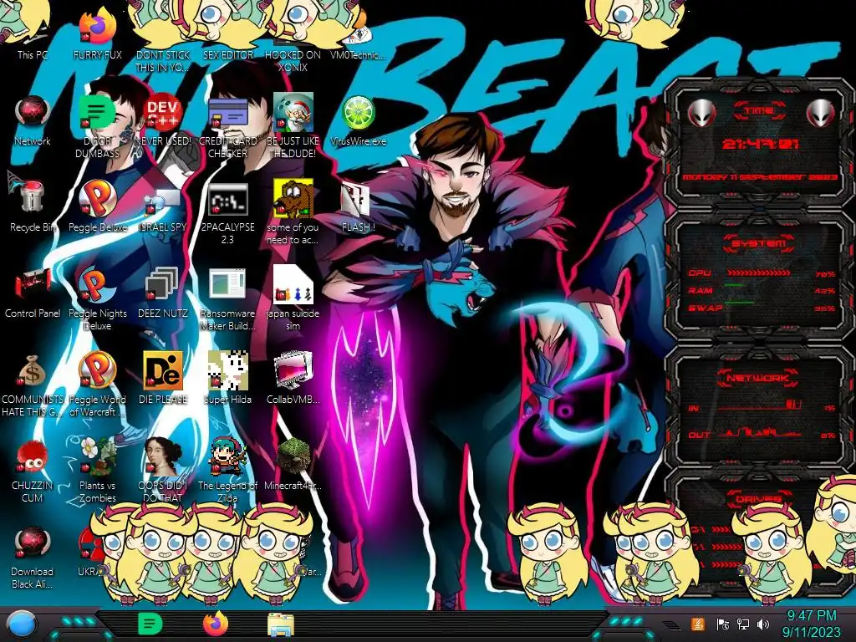Open the OOPS DID I DO THAT portrait icon
Screen dimensions: 856x642
[163, 457]
